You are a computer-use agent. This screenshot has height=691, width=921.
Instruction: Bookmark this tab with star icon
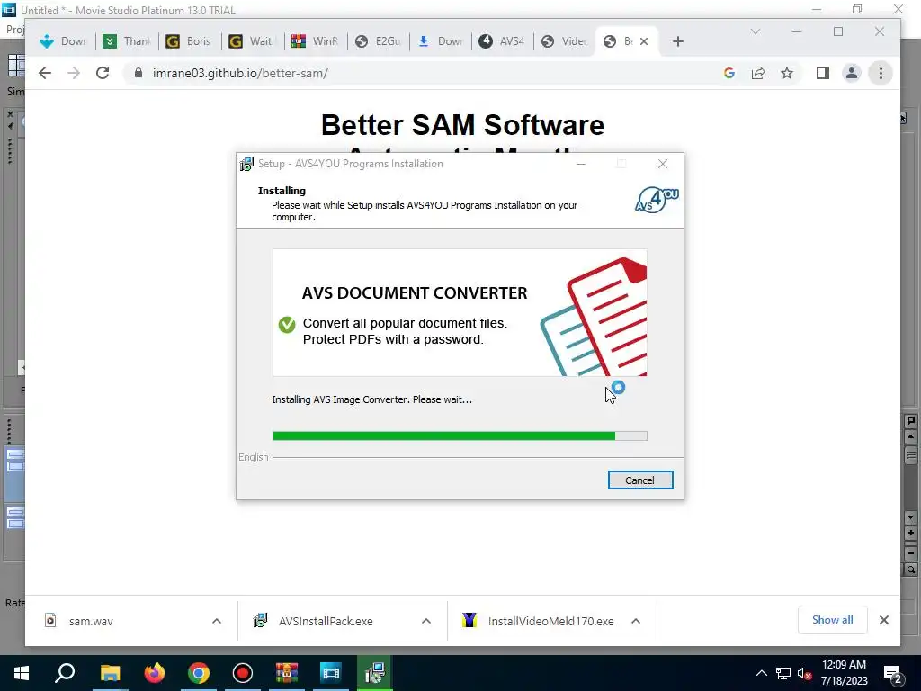tap(786, 73)
